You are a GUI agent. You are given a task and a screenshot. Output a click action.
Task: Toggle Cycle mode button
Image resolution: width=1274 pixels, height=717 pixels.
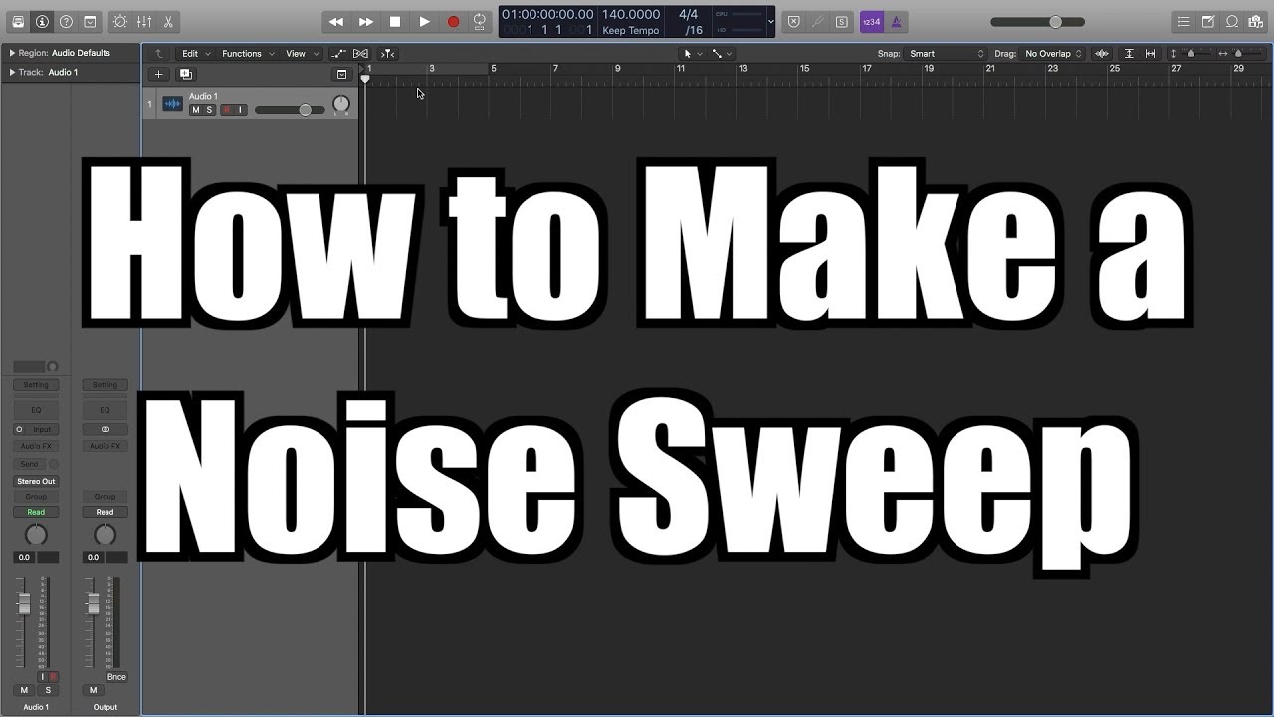click(480, 21)
